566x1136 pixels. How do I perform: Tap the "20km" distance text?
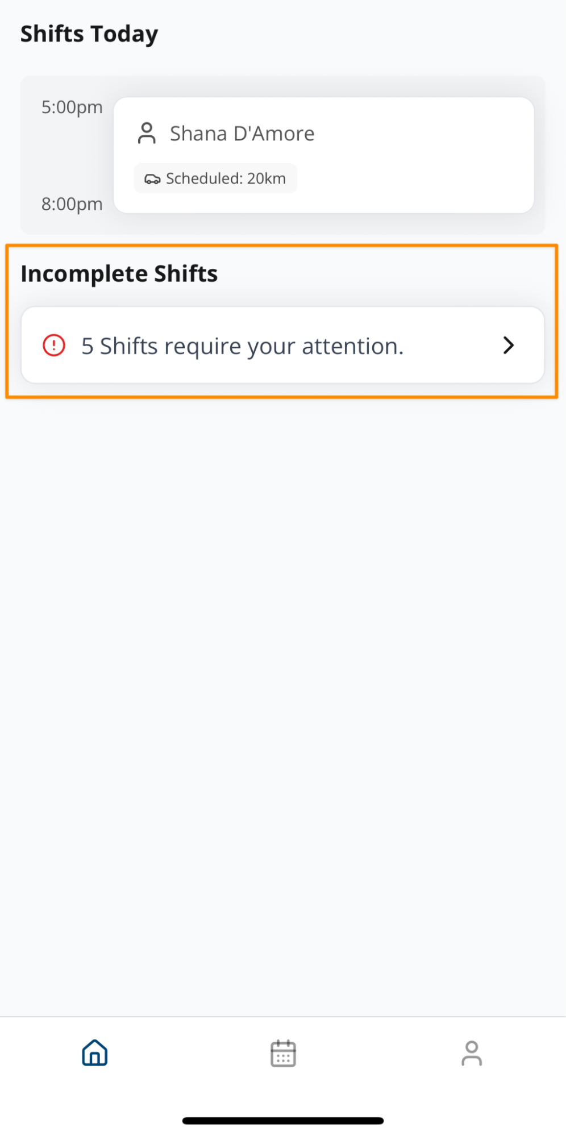pos(267,178)
